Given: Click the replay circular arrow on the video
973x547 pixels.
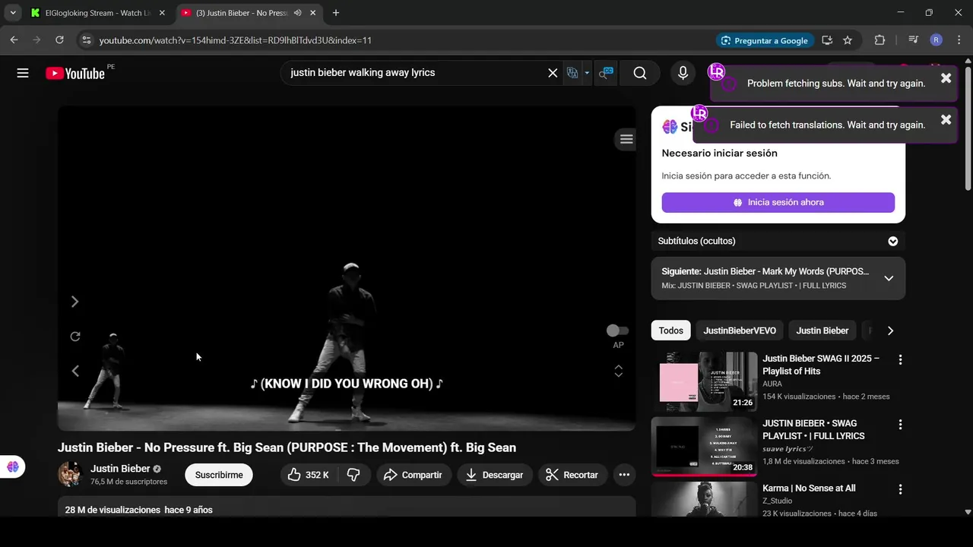Looking at the screenshot, I should (x=75, y=337).
